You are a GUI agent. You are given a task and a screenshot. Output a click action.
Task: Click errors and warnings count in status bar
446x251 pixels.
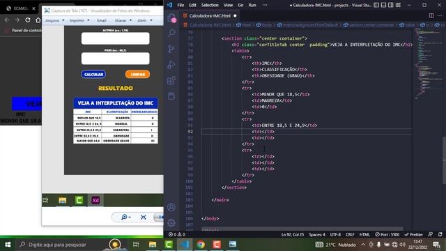click(176, 234)
